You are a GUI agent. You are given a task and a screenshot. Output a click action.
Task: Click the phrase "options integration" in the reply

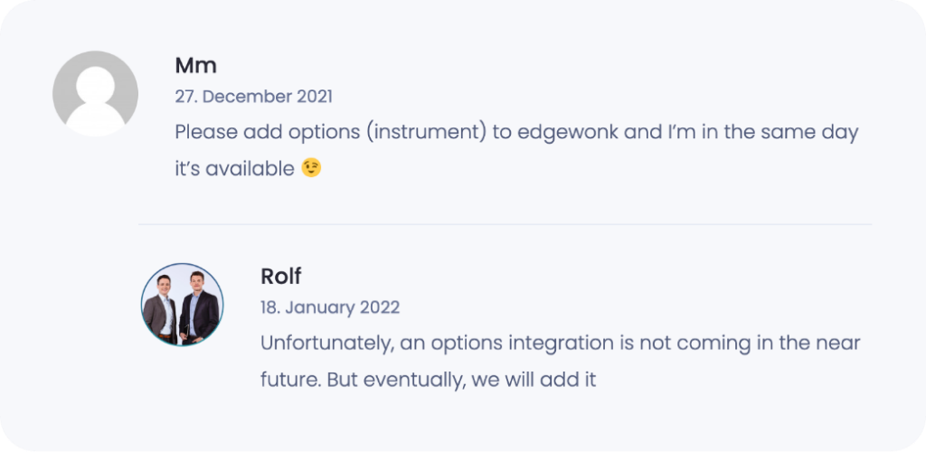pyautogui.click(x=494, y=344)
